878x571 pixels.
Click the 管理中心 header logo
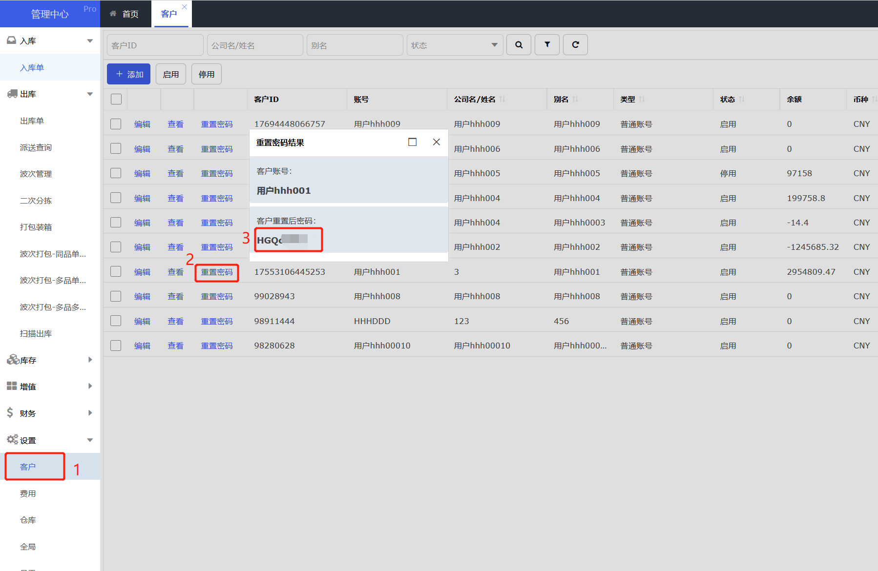click(x=50, y=14)
